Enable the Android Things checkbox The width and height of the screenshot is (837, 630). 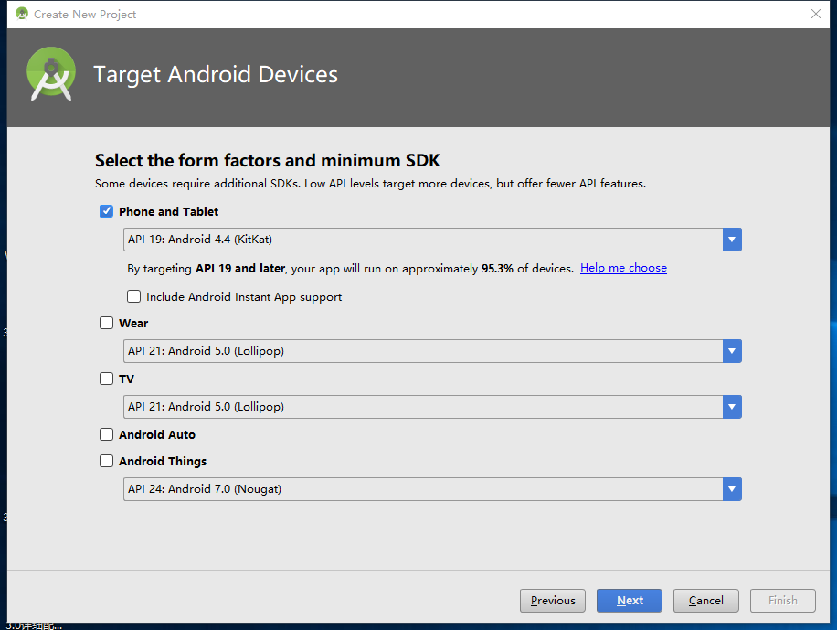(107, 461)
